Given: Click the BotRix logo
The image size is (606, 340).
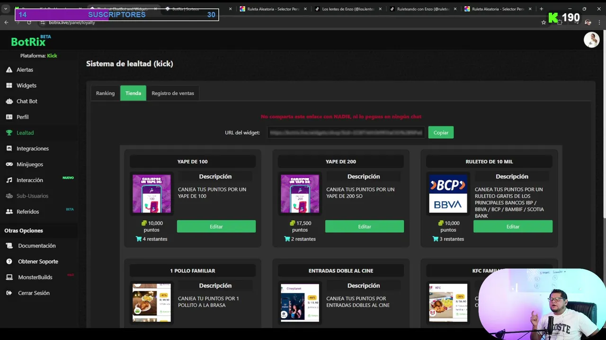Looking at the screenshot, I should (x=31, y=41).
